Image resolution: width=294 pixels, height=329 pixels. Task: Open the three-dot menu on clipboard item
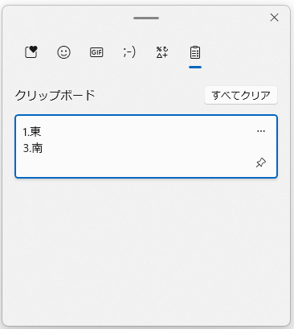click(261, 131)
